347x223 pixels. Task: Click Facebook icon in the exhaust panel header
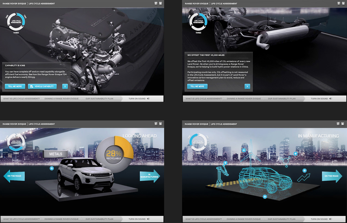tap(339, 3)
